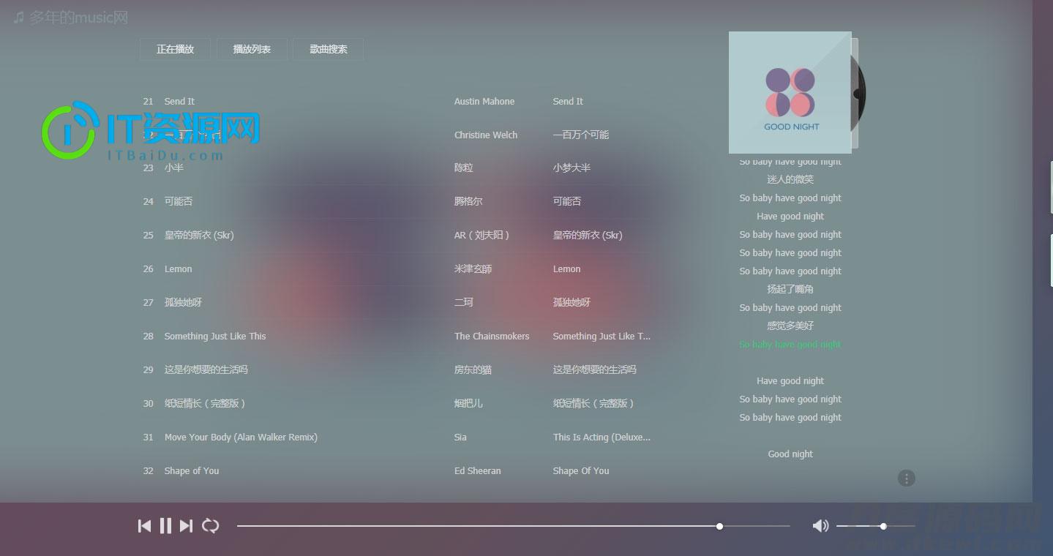Pause the current song
Image resolution: width=1053 pixels, height=556 pixels.
point(165,525)
